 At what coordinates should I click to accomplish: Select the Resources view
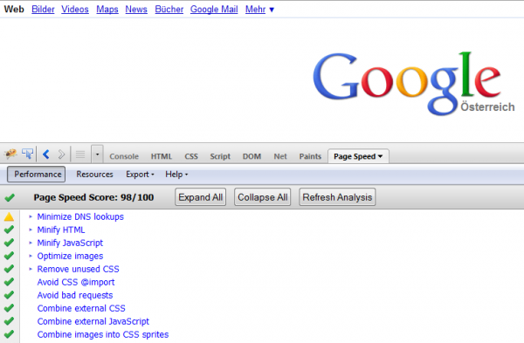pyautogui.click(x=94, y=175)
